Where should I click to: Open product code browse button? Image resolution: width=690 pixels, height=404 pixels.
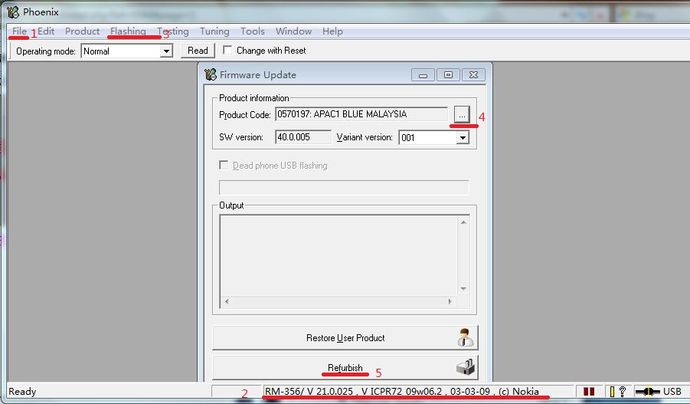click(x=462, y=114)
